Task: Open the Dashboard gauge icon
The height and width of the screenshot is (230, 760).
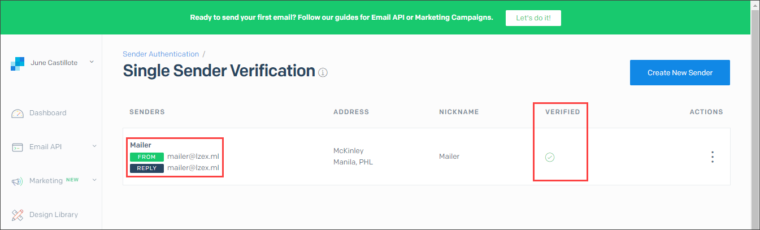Action: pos(18,113)
